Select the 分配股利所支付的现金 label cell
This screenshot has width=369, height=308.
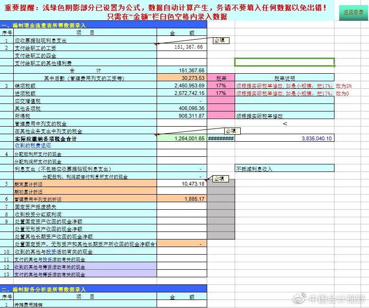(85, 153)
